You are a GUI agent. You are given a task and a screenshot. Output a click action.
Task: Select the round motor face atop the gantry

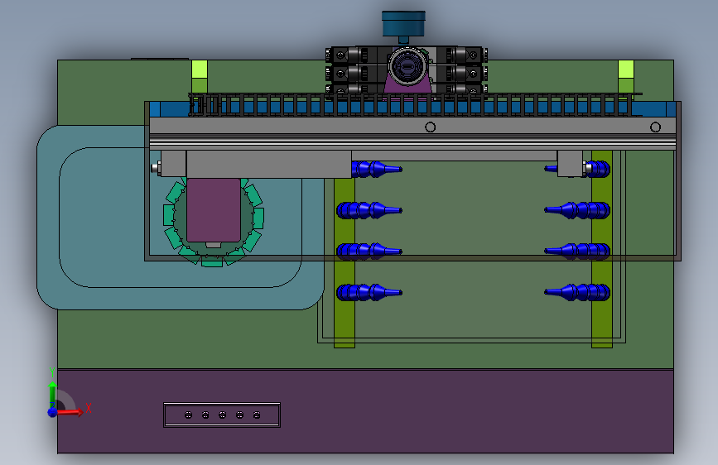pos(407,66)
